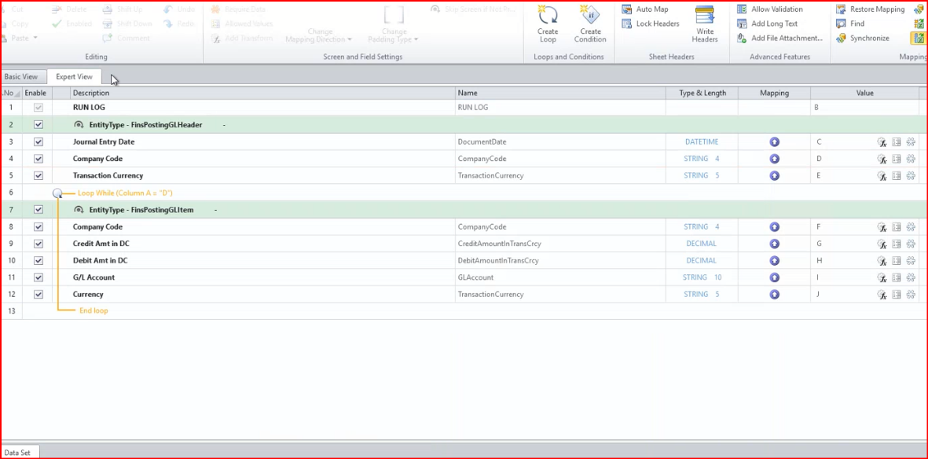Click the list icon in Credit Amt in DC row
Screen dimensions: 928x459
896,244
